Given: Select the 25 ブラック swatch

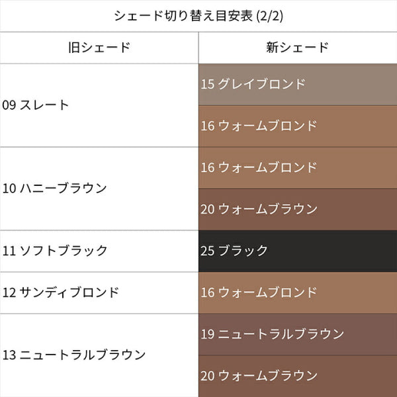Looking at the screenshot, I should [297, 251].
